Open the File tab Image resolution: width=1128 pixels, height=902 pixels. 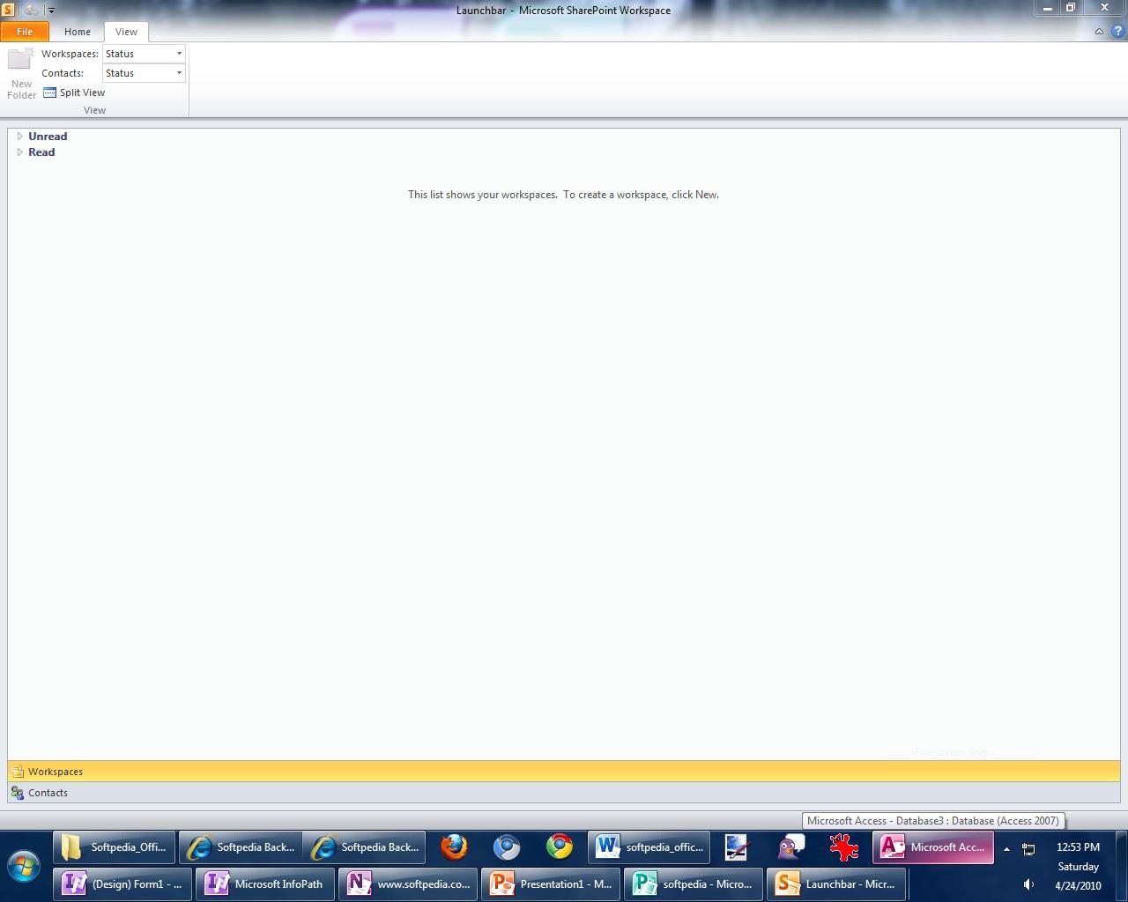[25, 32]
